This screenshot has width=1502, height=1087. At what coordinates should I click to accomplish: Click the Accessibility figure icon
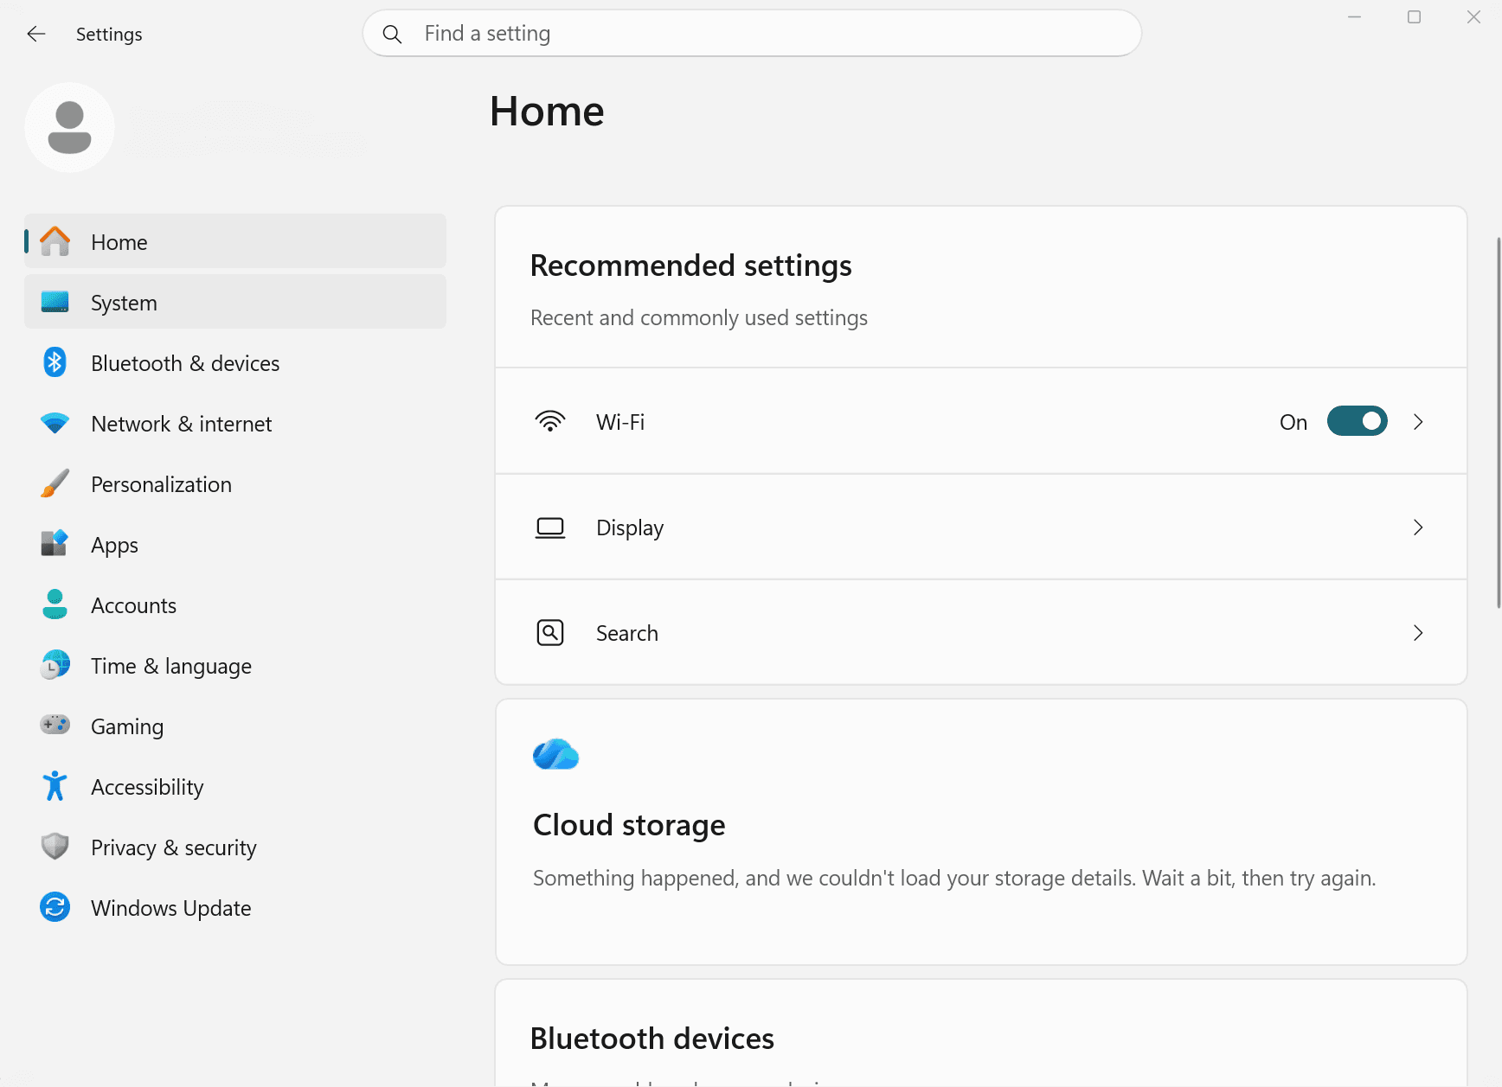click(x=55, y=786)
